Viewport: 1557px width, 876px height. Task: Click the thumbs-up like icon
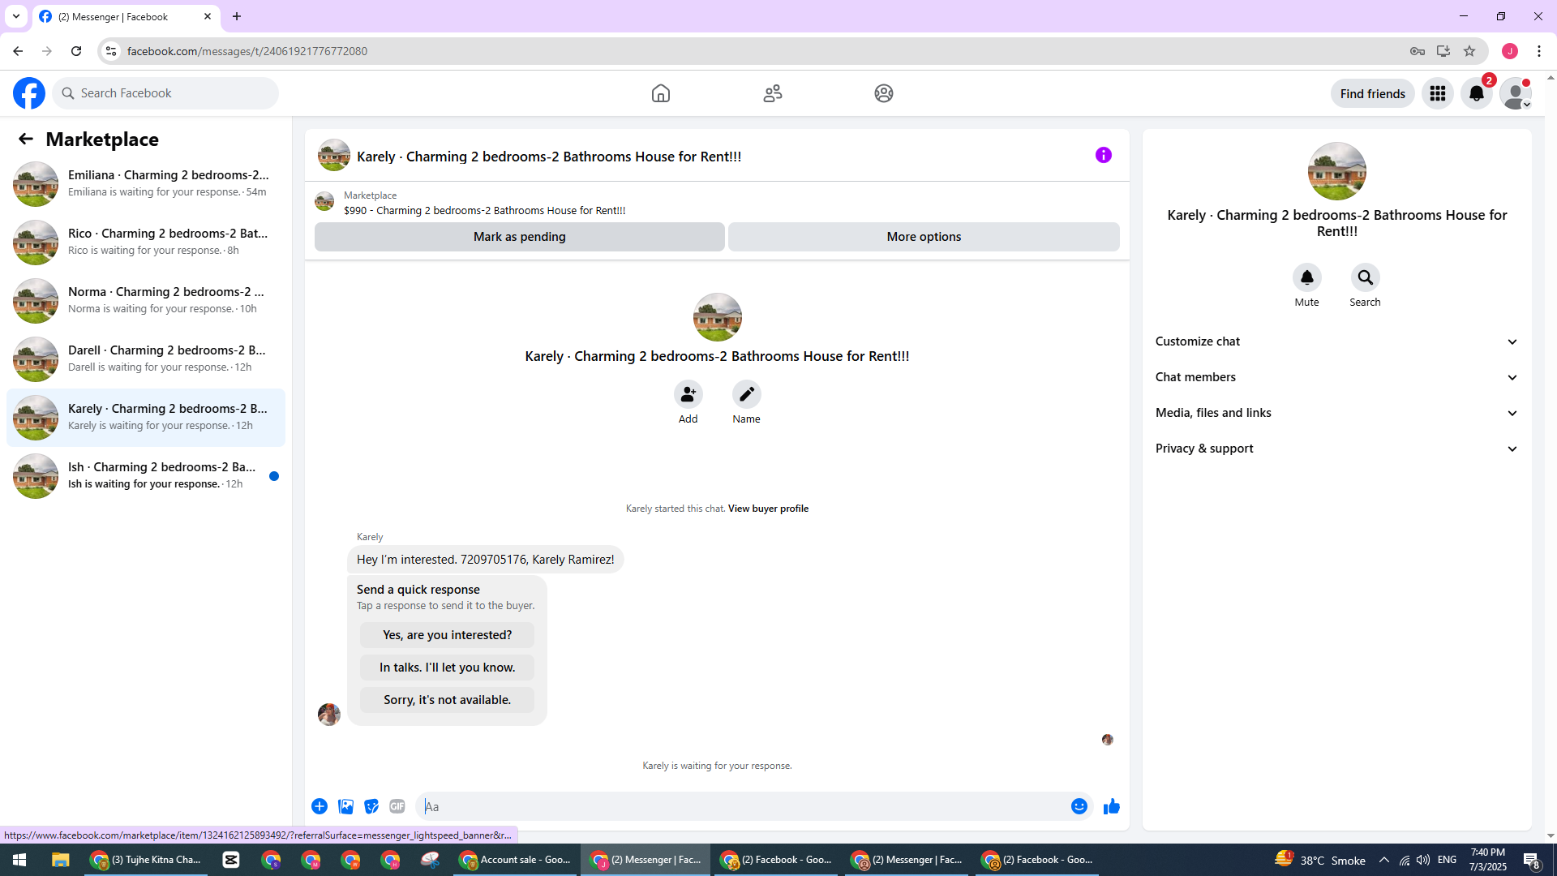[x=1111, y=806]
